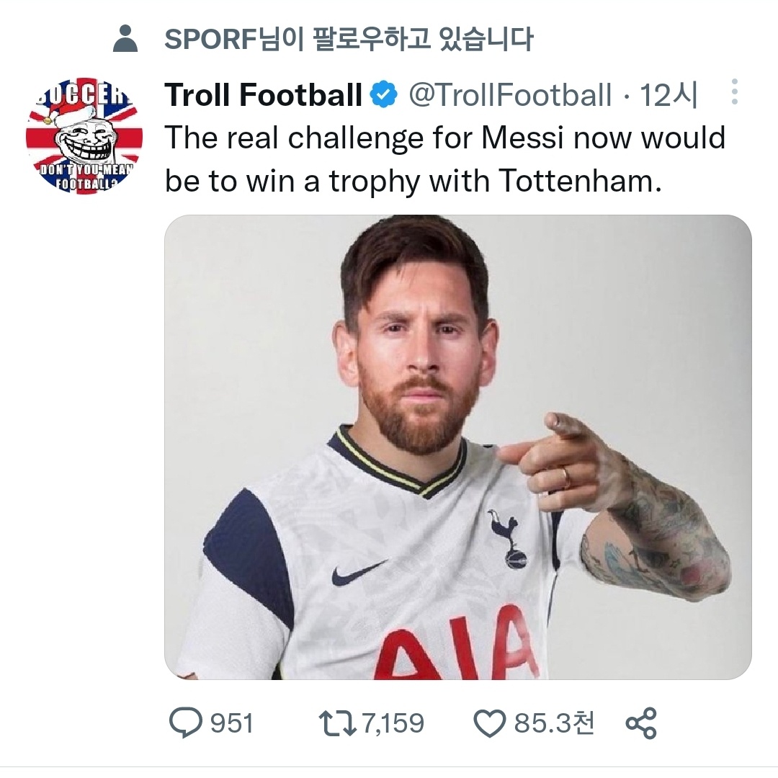The image size is (778, 778).
Task: Like the tweet with the heart icon
Action: click(490, 723)
